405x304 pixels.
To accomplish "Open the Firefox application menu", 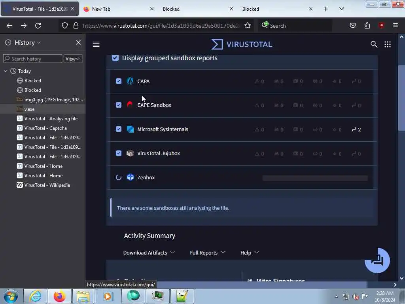I will click(x=396, y=25).
